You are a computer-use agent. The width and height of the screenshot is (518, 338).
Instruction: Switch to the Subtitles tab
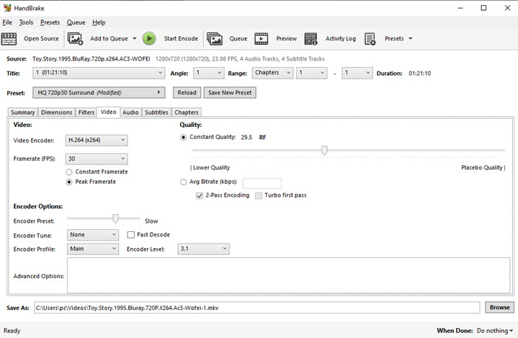tap(156, 112)
